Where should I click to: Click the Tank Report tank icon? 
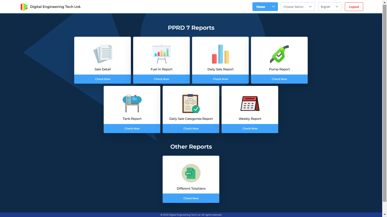click(132, 103)
